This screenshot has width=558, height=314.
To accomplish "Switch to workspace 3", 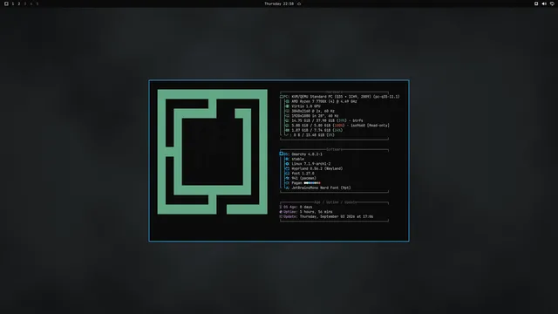I will click(x=25, y=3).
